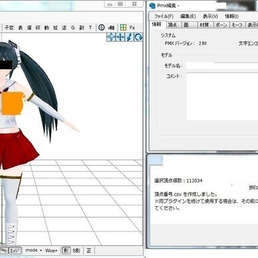Open the 動 object-move sub-window

(x=47, y=28)
